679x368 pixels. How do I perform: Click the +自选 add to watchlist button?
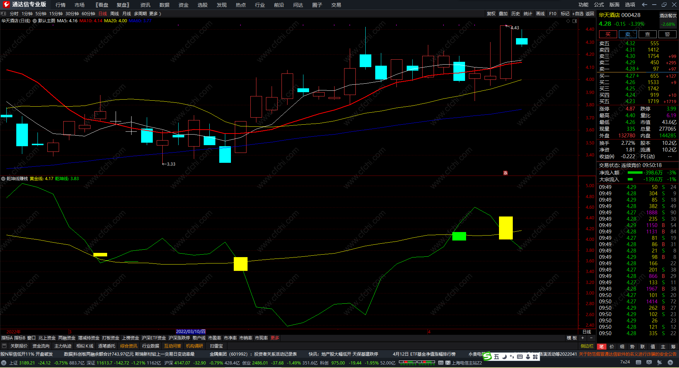coord(578,13)
